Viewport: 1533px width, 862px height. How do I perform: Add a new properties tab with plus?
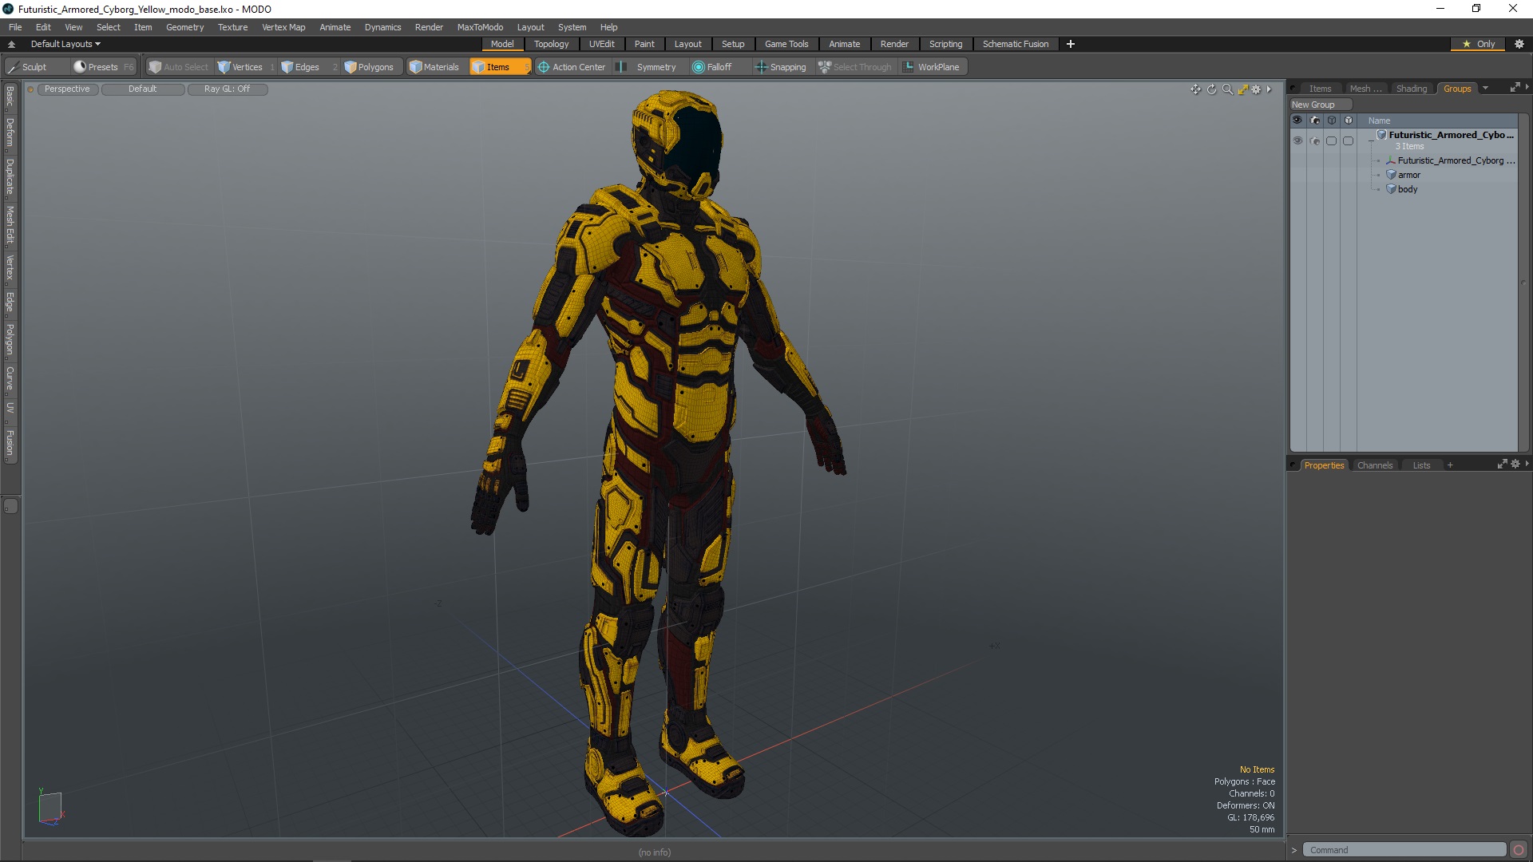[x=1450, y=465]
